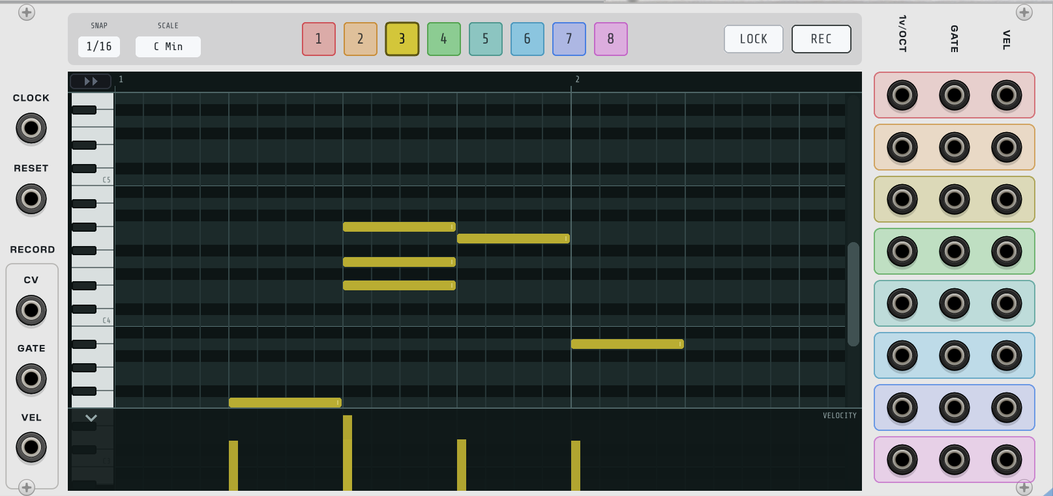Click the pink row VEL output jack
The width and height of the screenshot is (1053, 496).
(1007, 460)
